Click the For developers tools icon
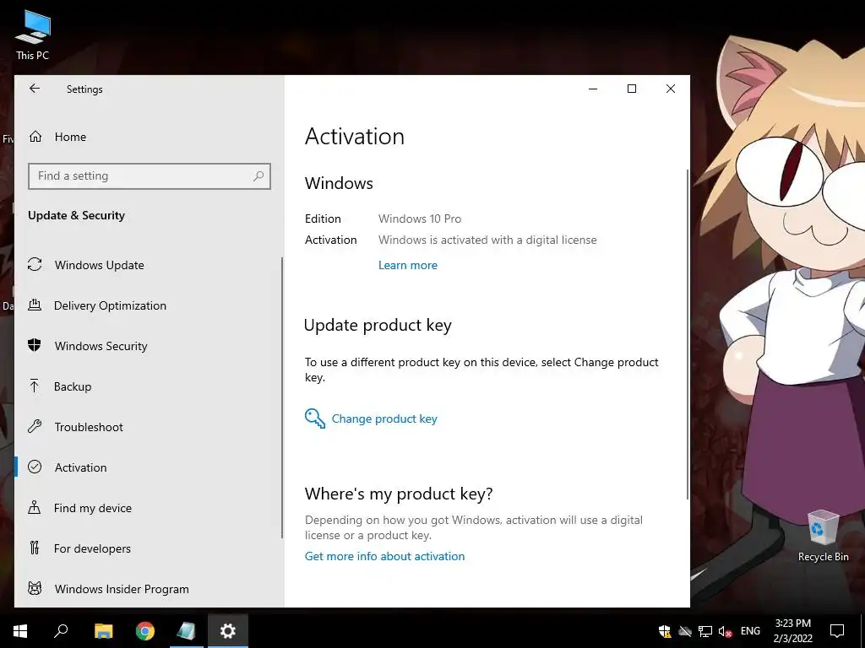 tap(35, 548)
